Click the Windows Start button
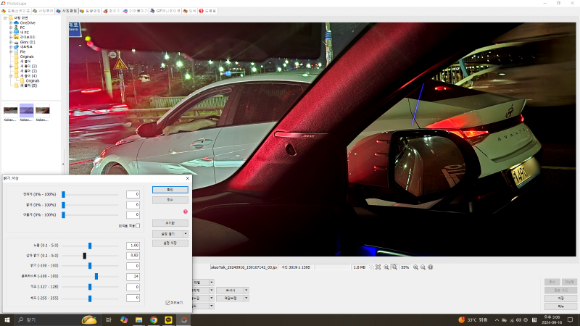The image size is (580, 326). coord(7,319)
